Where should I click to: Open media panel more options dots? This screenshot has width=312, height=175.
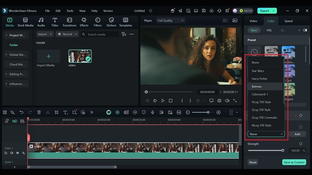[131, 34]
